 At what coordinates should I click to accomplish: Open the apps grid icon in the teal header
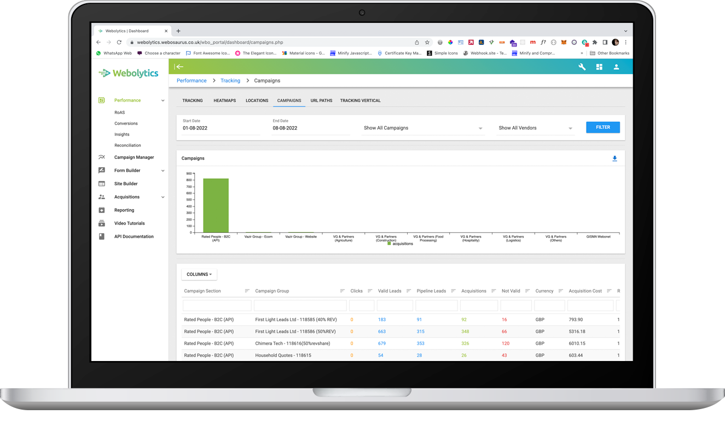(x=599, y=67)
